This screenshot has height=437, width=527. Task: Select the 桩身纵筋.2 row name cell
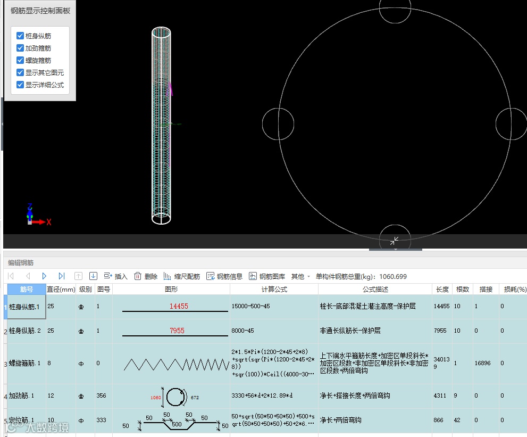click(27, 331)
